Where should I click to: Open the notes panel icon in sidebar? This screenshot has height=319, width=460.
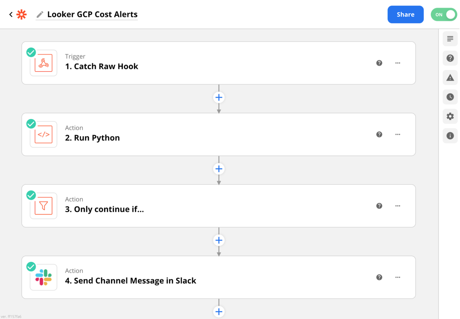450,39
